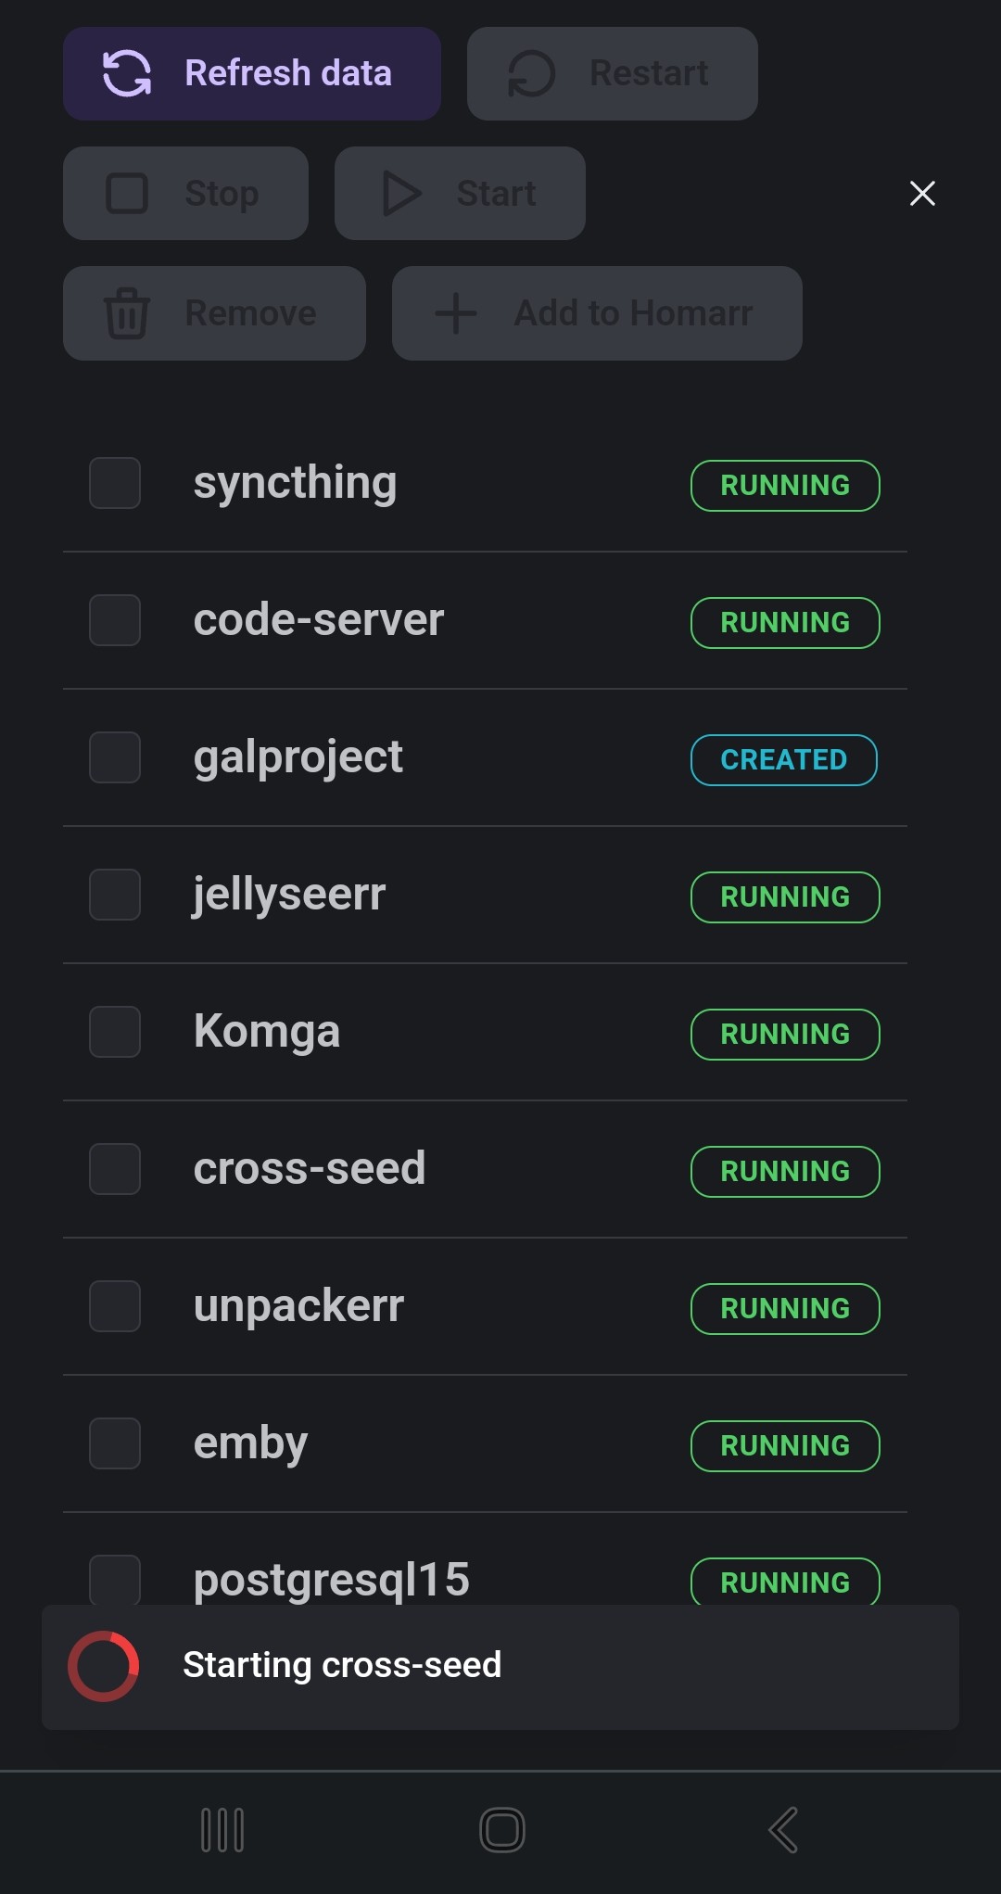Tap the circular Restart arrow icon
Screen dimensions: 1001x1894
[529, 74]
